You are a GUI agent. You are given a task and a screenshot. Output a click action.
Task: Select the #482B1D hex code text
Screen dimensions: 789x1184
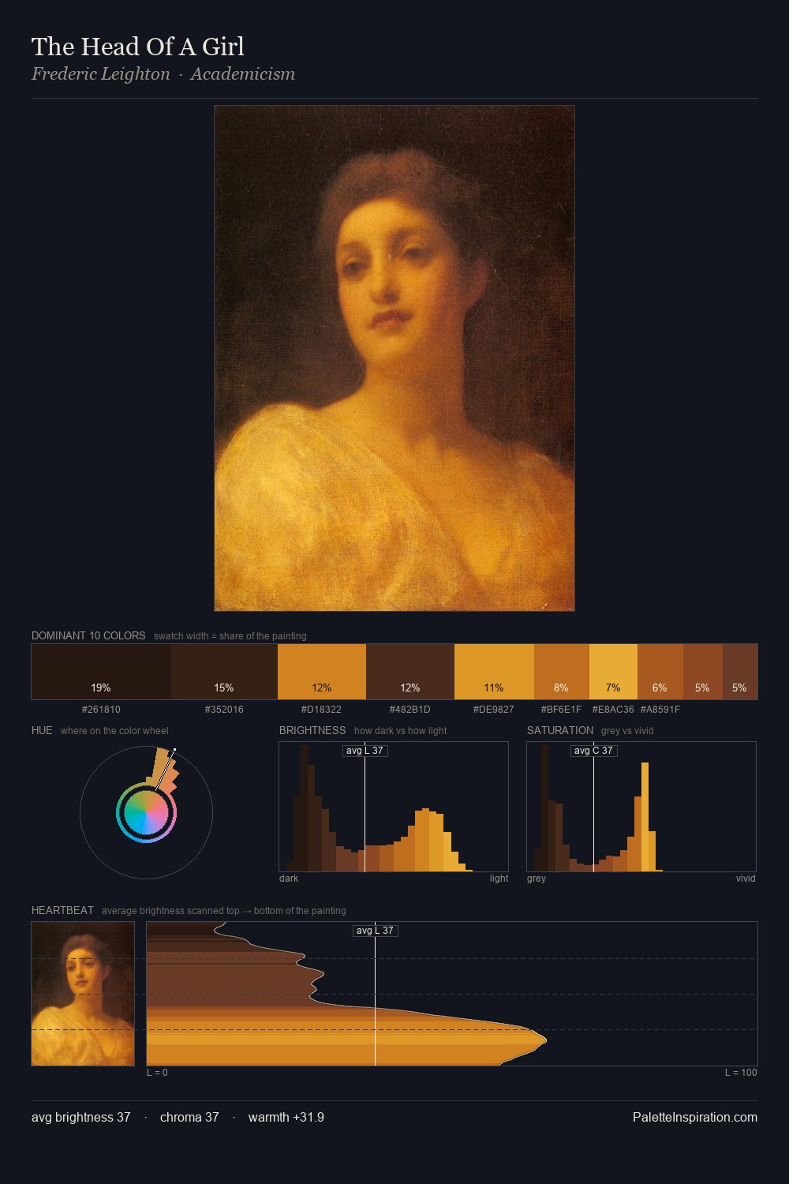click(410, 710)
